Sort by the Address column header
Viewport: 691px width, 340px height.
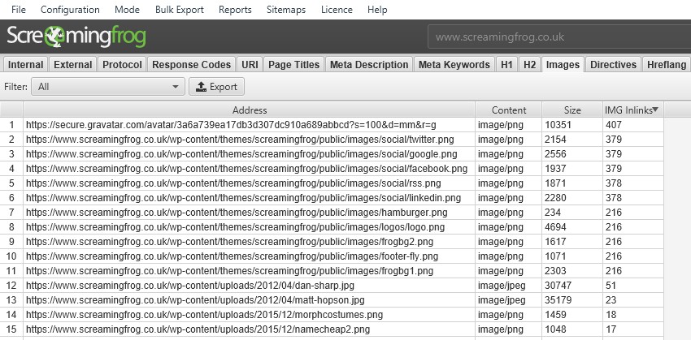coord(250,110)
